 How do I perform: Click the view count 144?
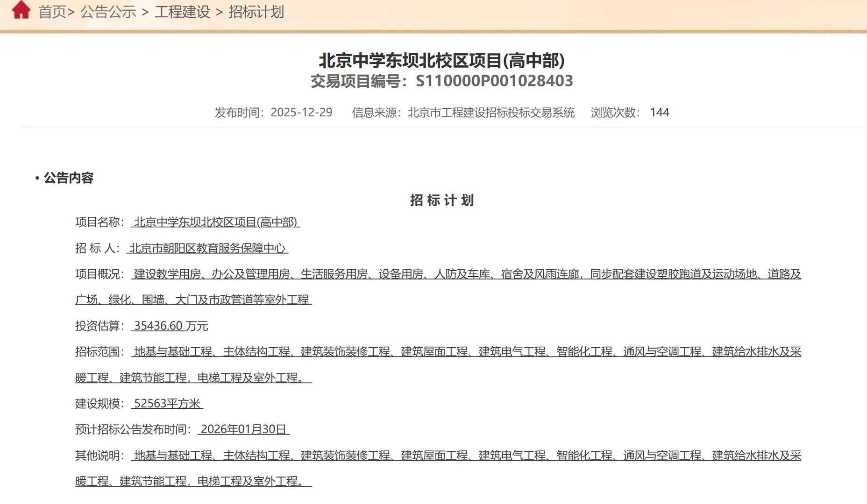click(x=659, y=112)
